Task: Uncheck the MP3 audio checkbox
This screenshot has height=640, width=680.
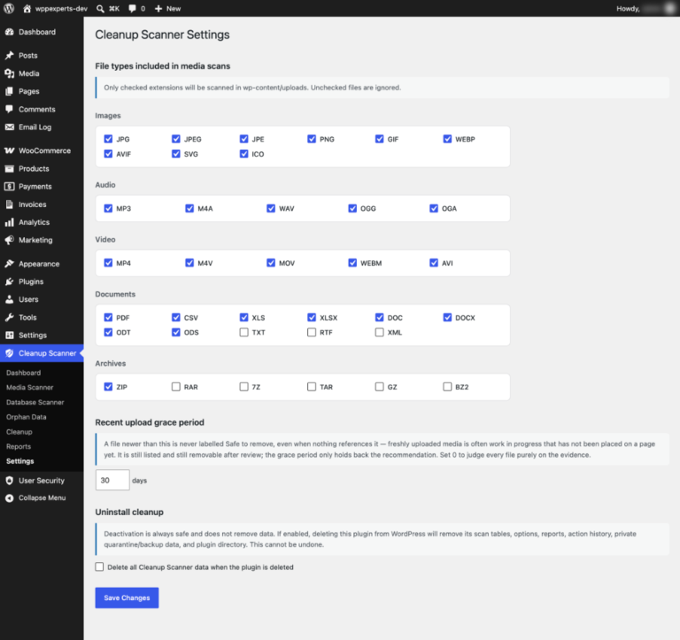Action: (108, 208)
